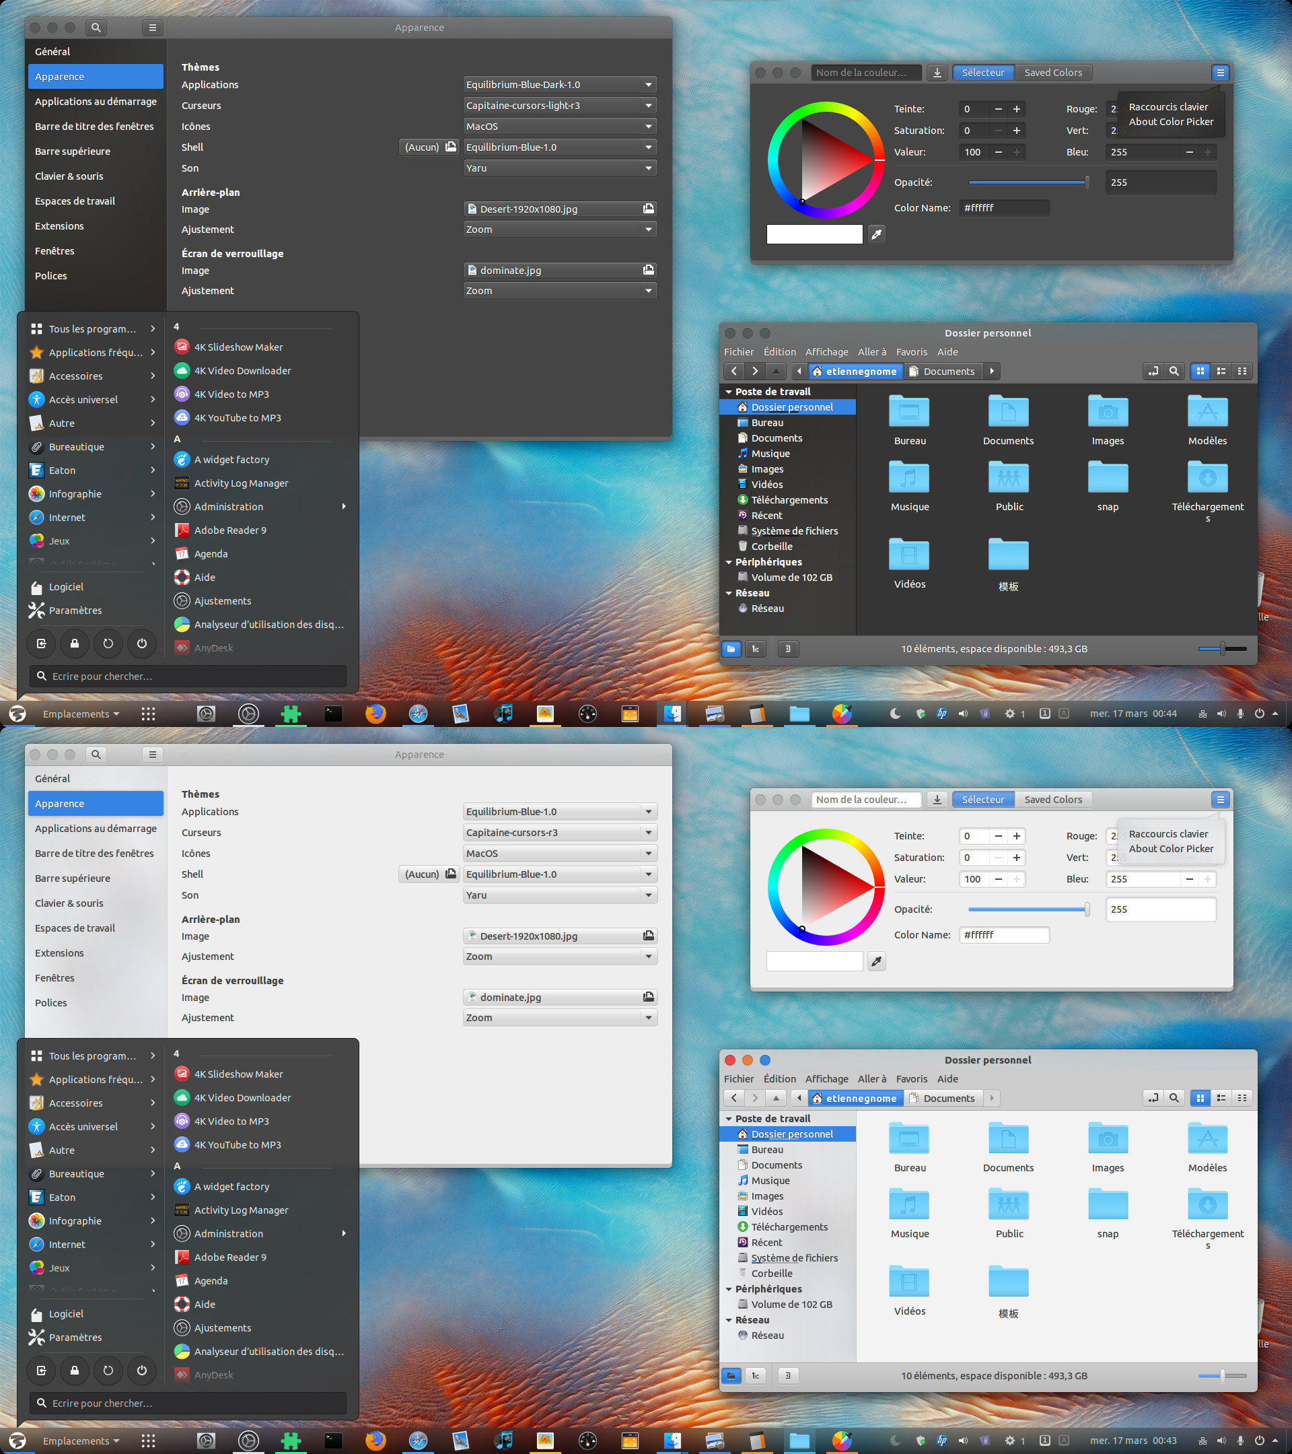Open the Vidéos folder icon in dark file manager
This screenshot has width=1292, height=1454.
(910, 554)
